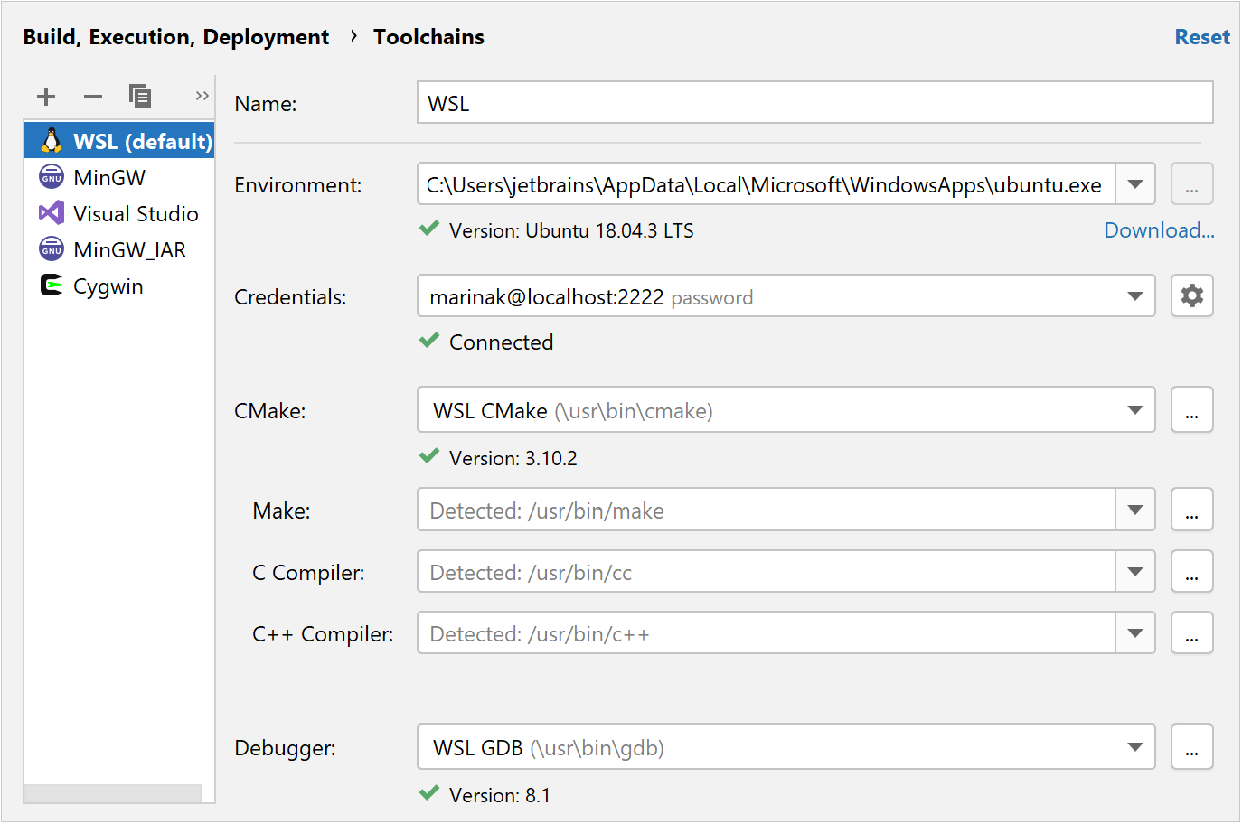
Task: Click the green check beside Version: 8.1
Action: [429, 793]
